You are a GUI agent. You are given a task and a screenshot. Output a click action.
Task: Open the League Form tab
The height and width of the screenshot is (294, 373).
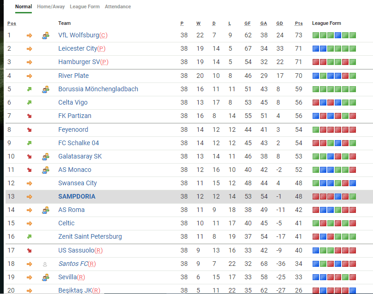pos(85,6)
